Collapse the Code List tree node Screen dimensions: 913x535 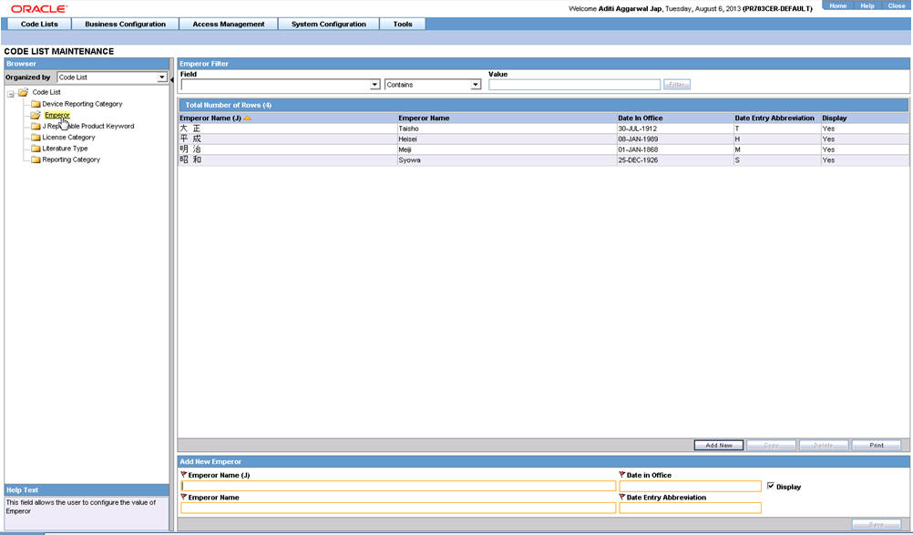coord(11,94)
